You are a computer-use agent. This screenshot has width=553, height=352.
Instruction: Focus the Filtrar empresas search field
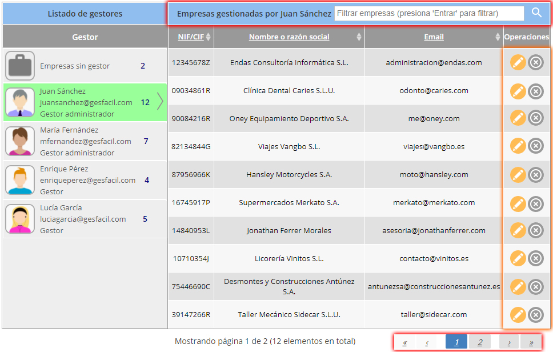click(429, 13)
